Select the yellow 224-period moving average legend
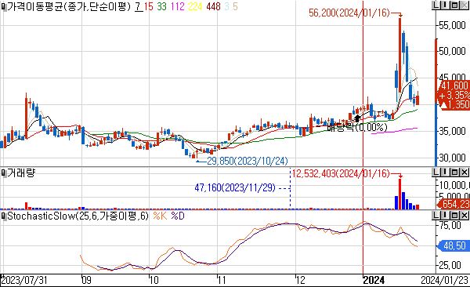Image resolution: width=470 pixels, height=287 pixels. coord(195,6)
